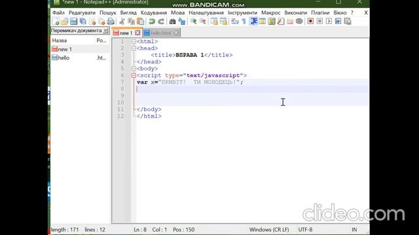Click the Zoom Out toolbar icon
The height and width of the screenshot is (235, 419).
coord(202,22)
